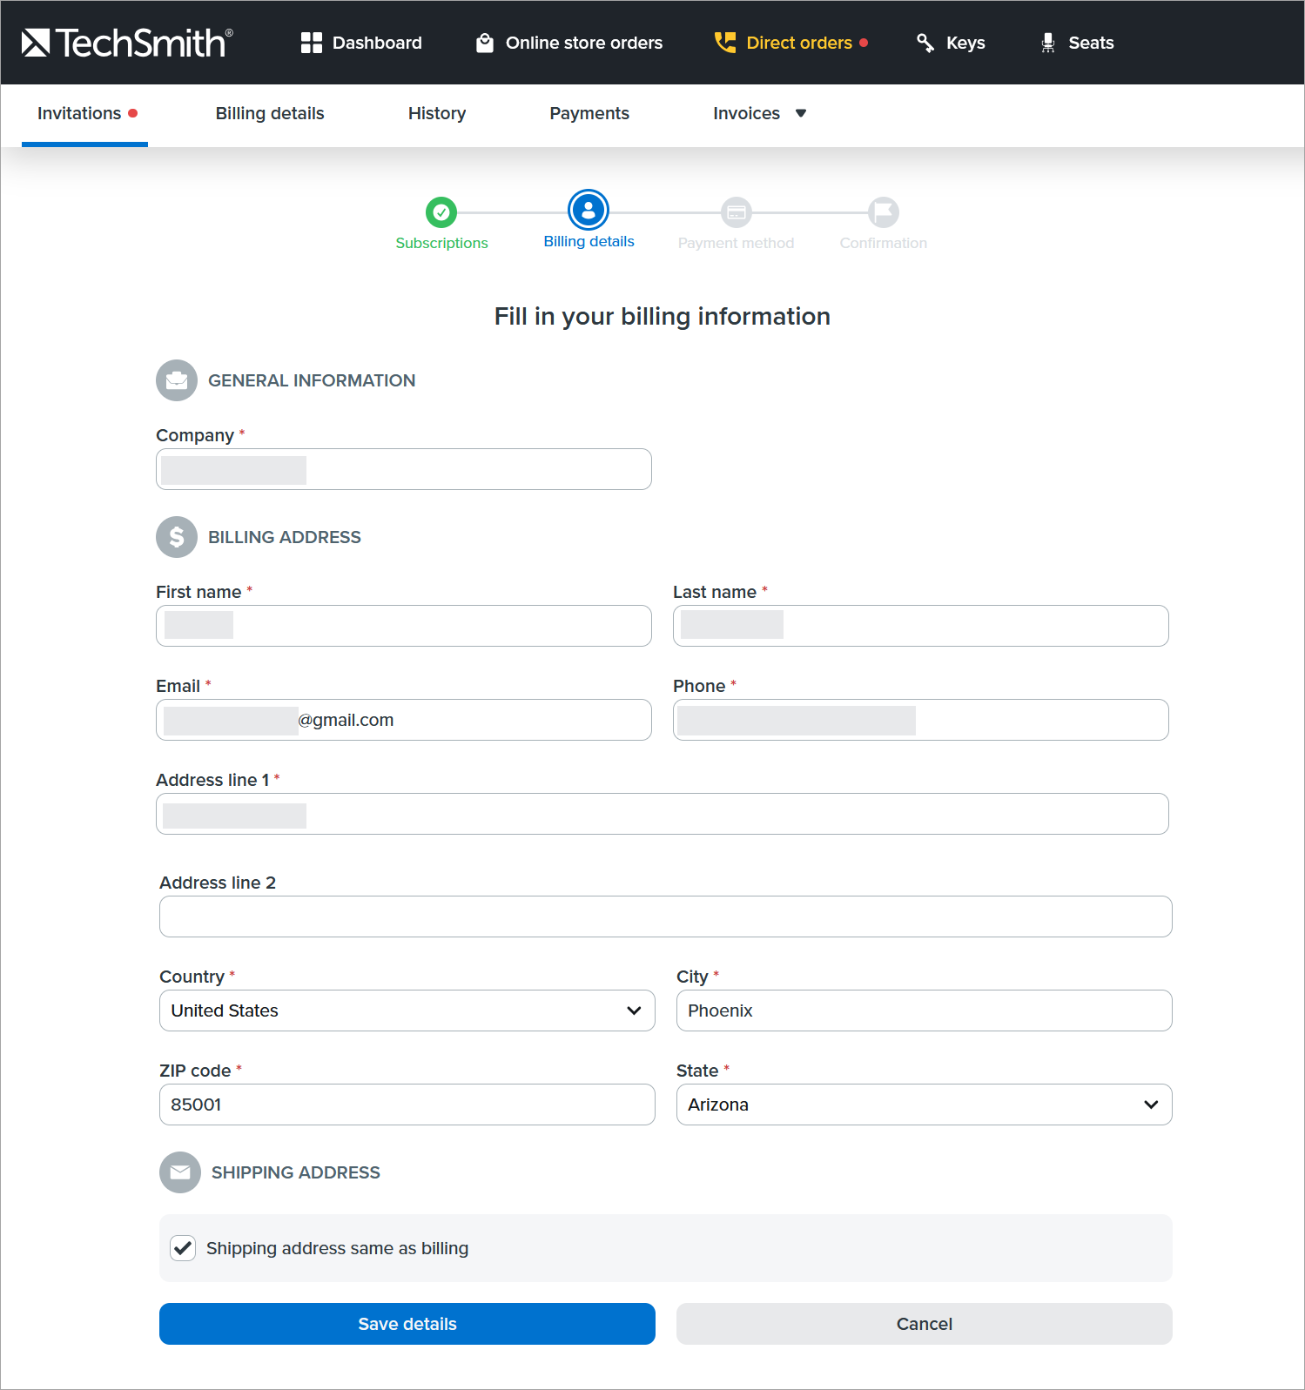Click the Confirmation step label
Viewport: 1305px width, 1390px height.
884,243
